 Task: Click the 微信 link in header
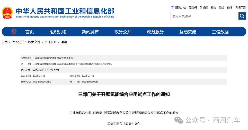point(222,7)
